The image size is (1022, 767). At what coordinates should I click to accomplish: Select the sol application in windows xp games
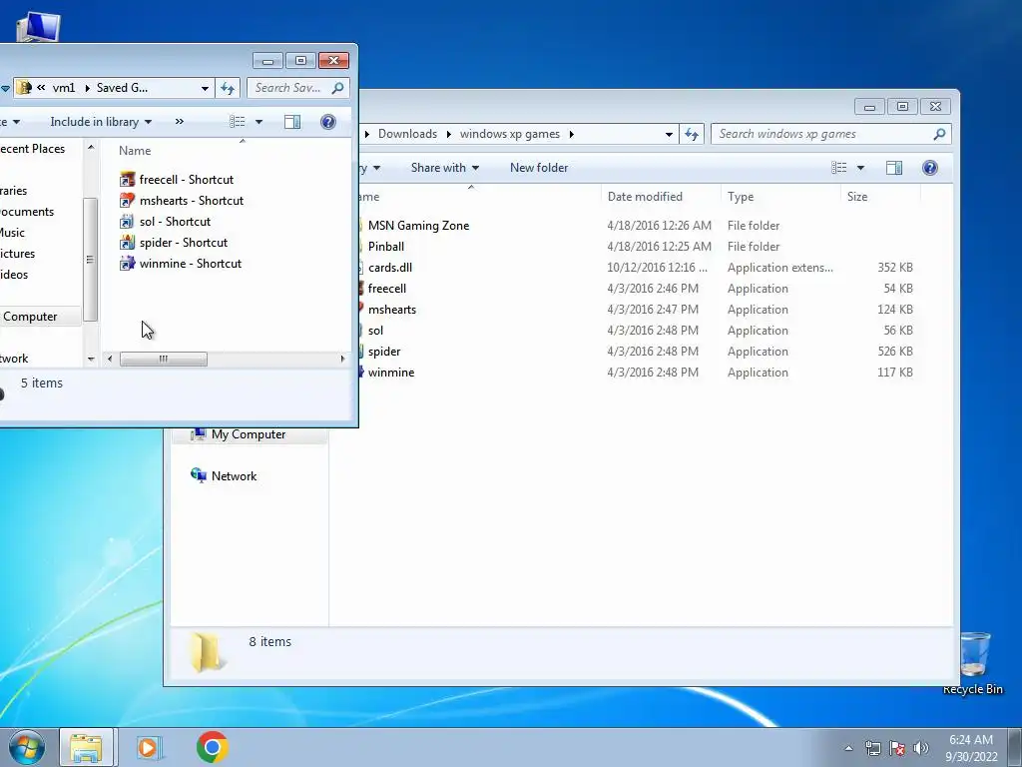pyautogui.click(x=375, y=330)
